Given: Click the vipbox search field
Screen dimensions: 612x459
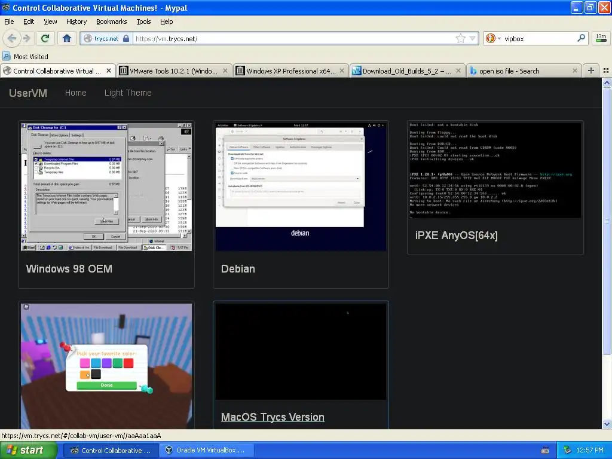Looking at the screenshot, I should 538,39.
